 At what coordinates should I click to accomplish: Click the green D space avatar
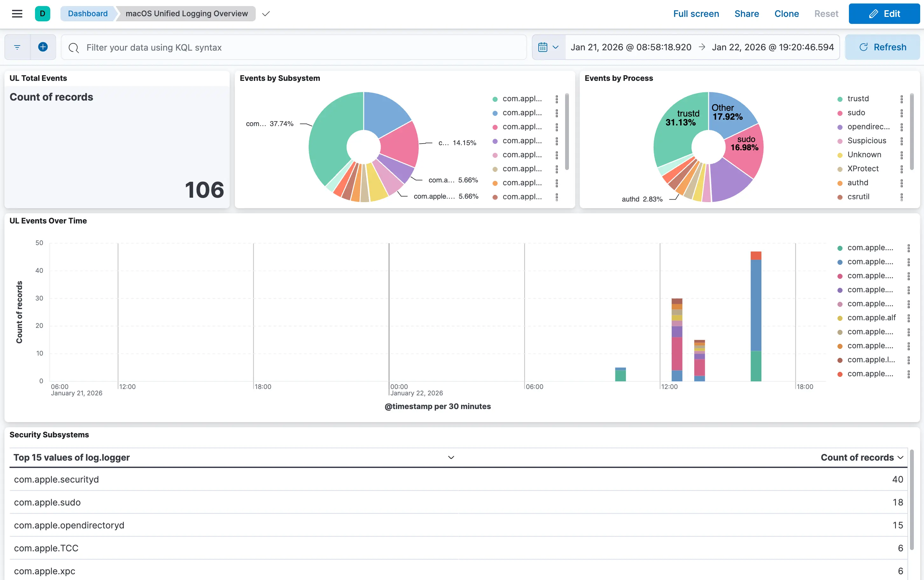click(43, 14)
